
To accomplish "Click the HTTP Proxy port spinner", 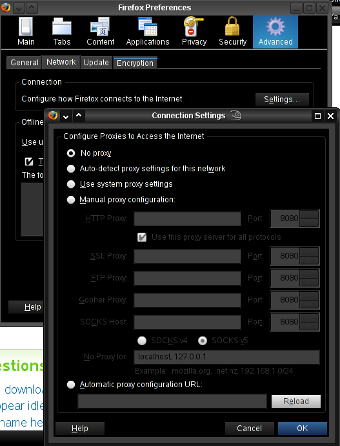I will click(309, 218).
